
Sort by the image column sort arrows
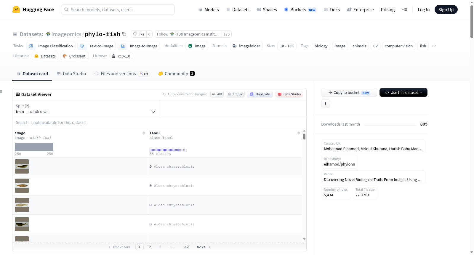[144, 133]
